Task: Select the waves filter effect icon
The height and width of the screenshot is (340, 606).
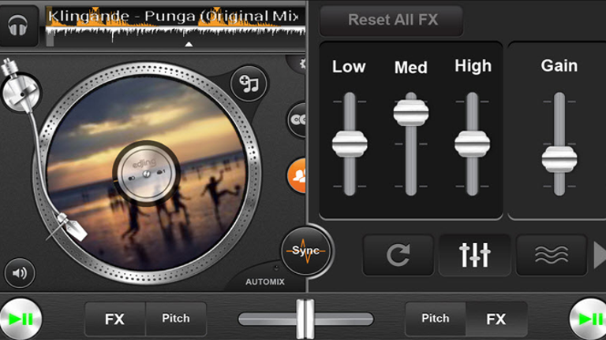Action: coord(552,255)
